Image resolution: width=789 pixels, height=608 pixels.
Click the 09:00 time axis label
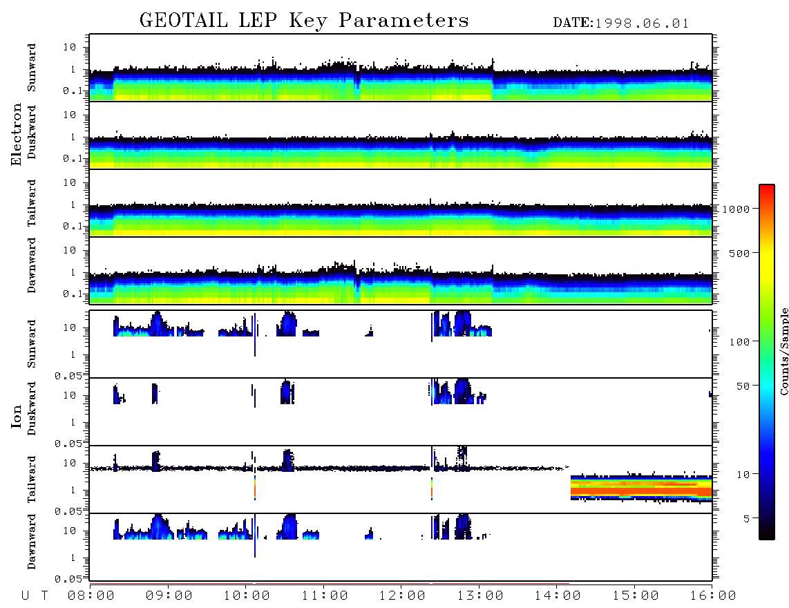[x=169, y=596]
